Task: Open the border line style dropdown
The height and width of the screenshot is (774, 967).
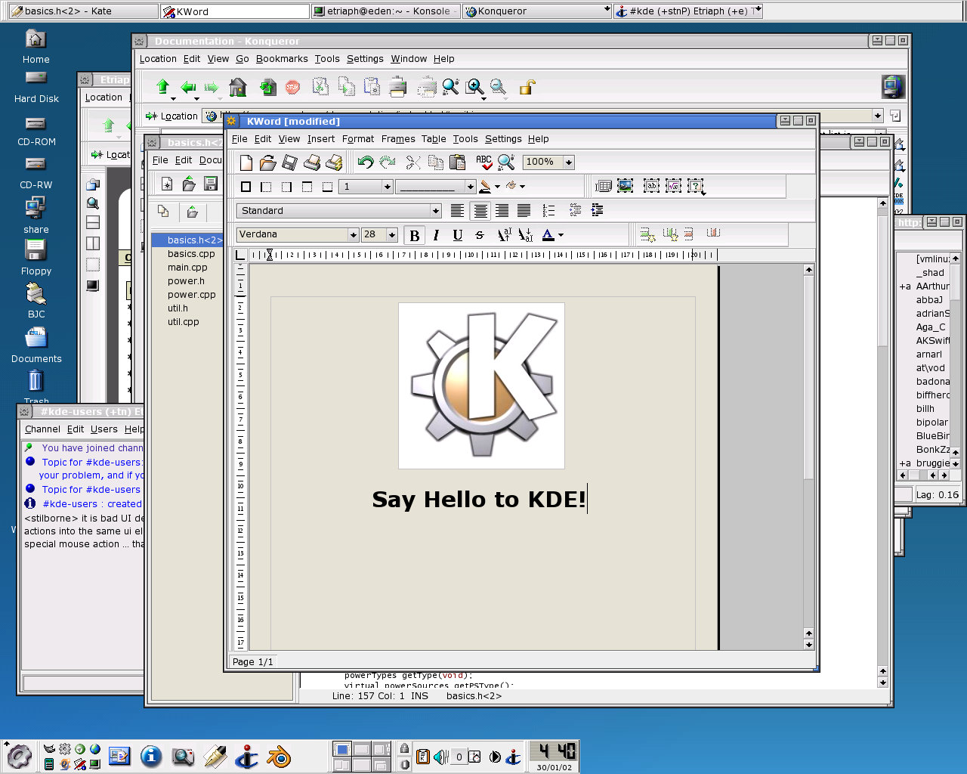Action: [x=469, y=187]
